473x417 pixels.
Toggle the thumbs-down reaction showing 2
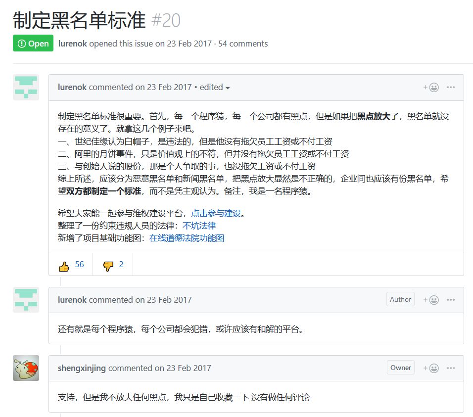[112, 265]
